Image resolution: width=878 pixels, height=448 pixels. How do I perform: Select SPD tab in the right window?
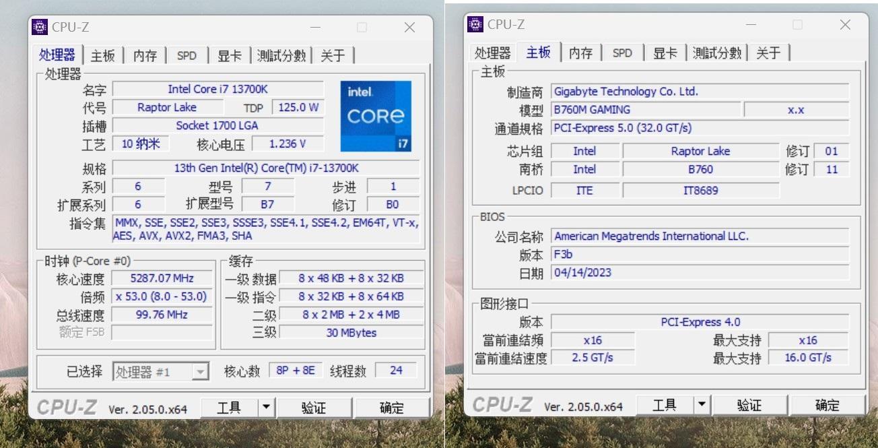(x=622, y=53)
